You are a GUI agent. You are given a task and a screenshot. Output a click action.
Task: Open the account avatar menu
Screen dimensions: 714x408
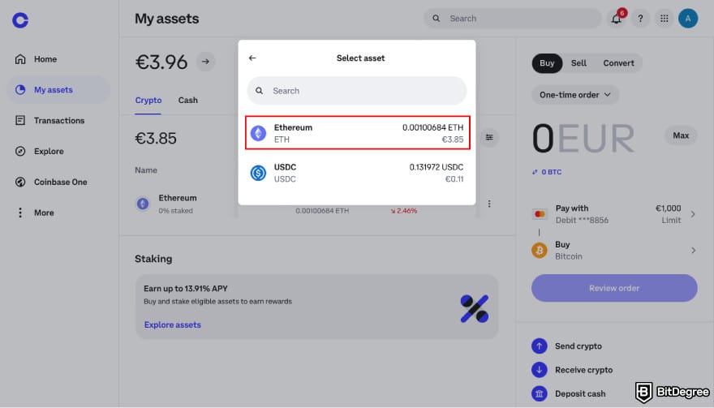(687, 19)
